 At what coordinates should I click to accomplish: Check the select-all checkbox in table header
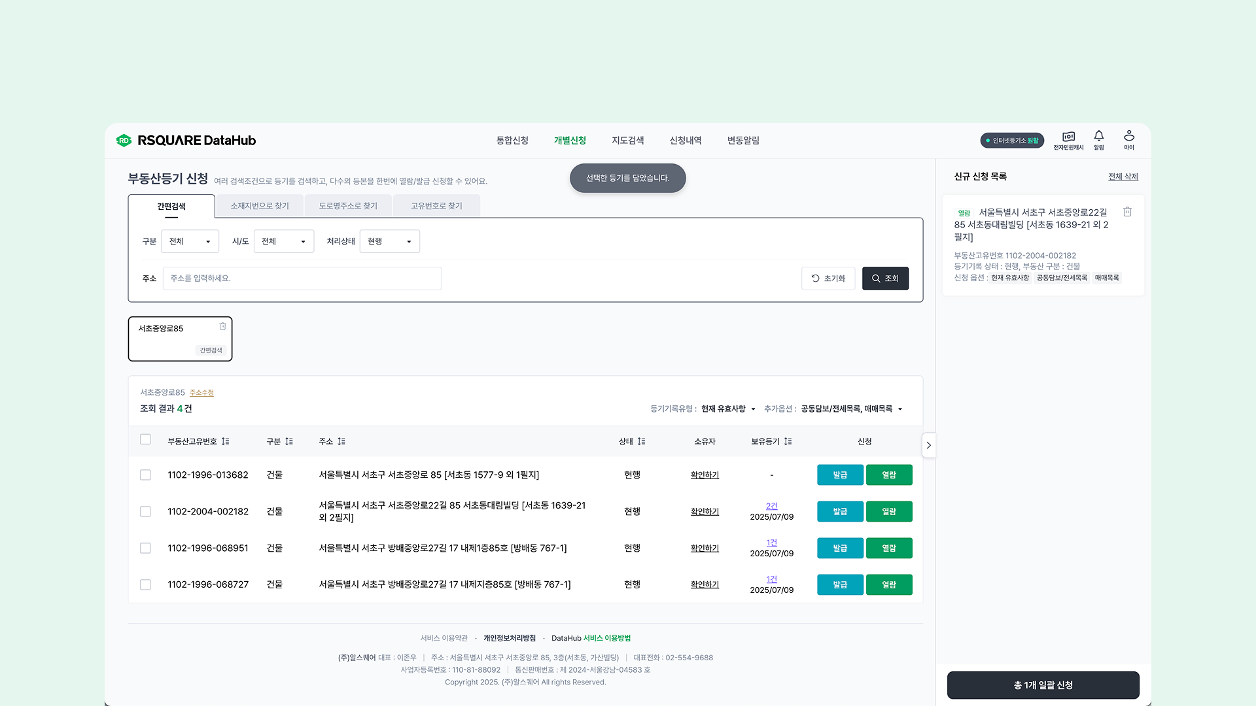pyautogui.click(x=145, y=440)
